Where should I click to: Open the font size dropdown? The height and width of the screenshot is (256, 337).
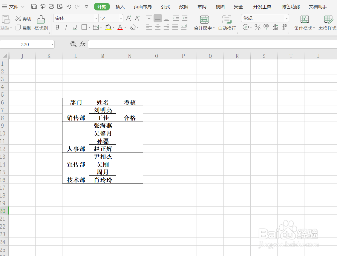(x=121, y=18)
